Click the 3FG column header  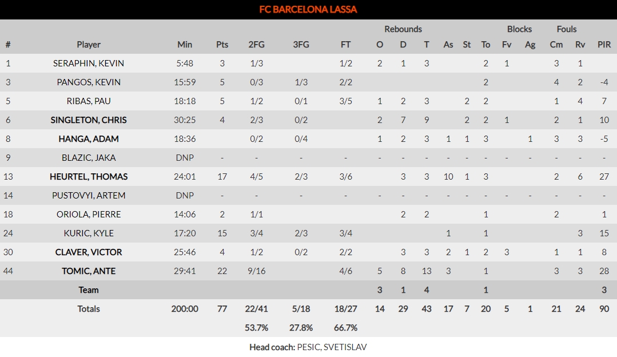click(x=301, y=45)
